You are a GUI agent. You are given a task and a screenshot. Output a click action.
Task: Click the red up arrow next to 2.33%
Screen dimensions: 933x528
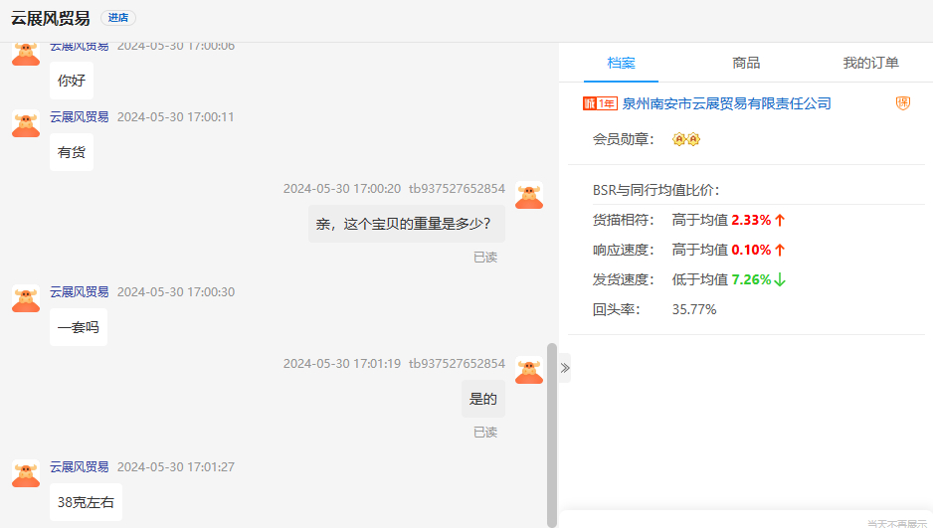tap(780, 220)
